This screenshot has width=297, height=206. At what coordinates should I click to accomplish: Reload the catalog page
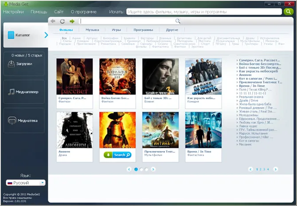[63, 21]
